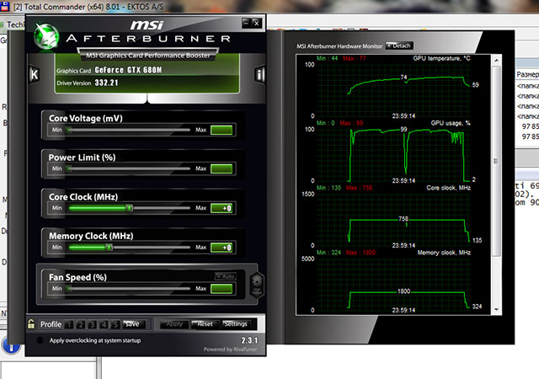Click the profile Save button
Viewport: 539px width, 379px height.
pos(132,324)
